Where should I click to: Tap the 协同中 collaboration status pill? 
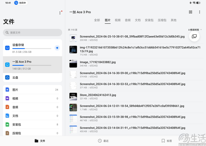[x=21, y=3]
